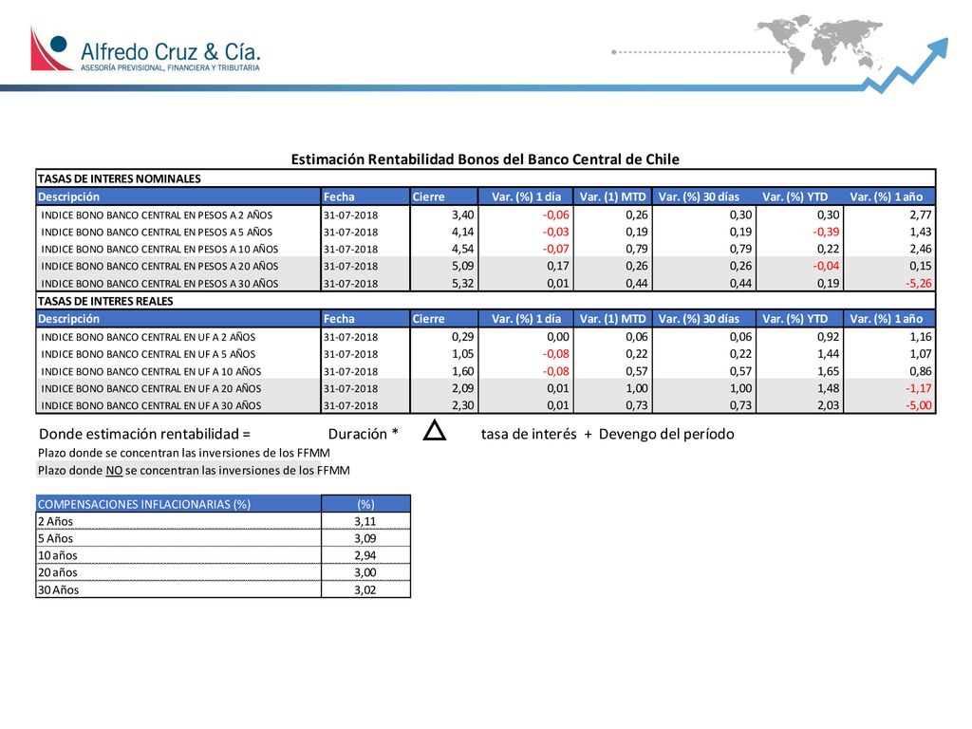
Task: Click the Cierre value 2,09
Action: click(462, 388)
